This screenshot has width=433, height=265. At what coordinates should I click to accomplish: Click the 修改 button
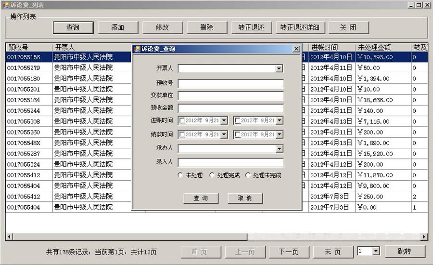(163, 27)
